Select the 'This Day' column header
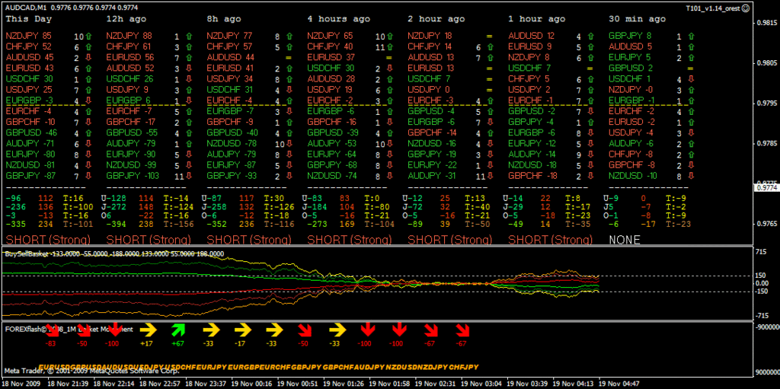Viewport: 780px width, 389px height. tap(29, 18)
